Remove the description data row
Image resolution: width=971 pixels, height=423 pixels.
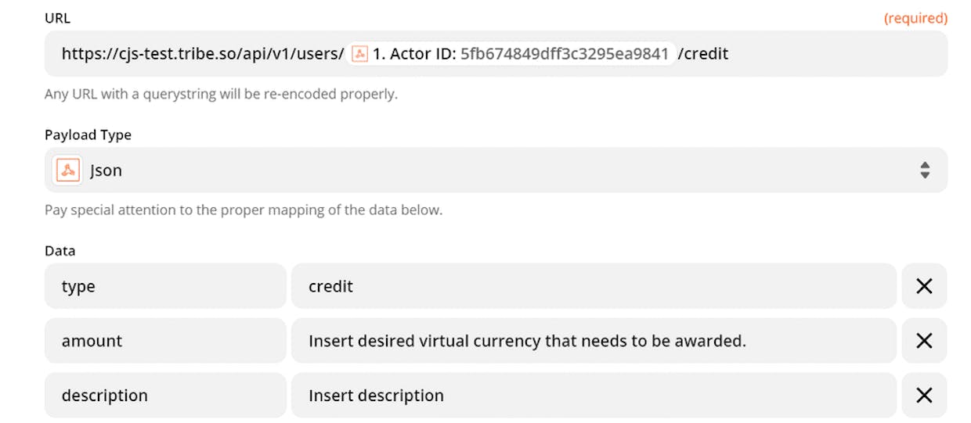coord(924,396)
